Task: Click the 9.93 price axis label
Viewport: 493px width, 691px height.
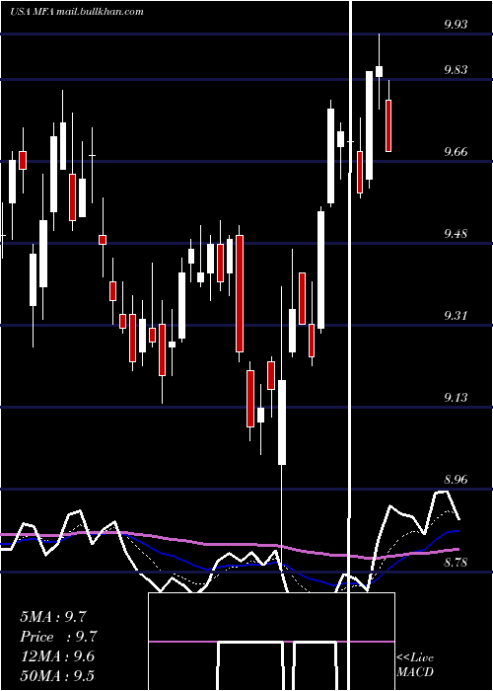Action: coord(456,25)
